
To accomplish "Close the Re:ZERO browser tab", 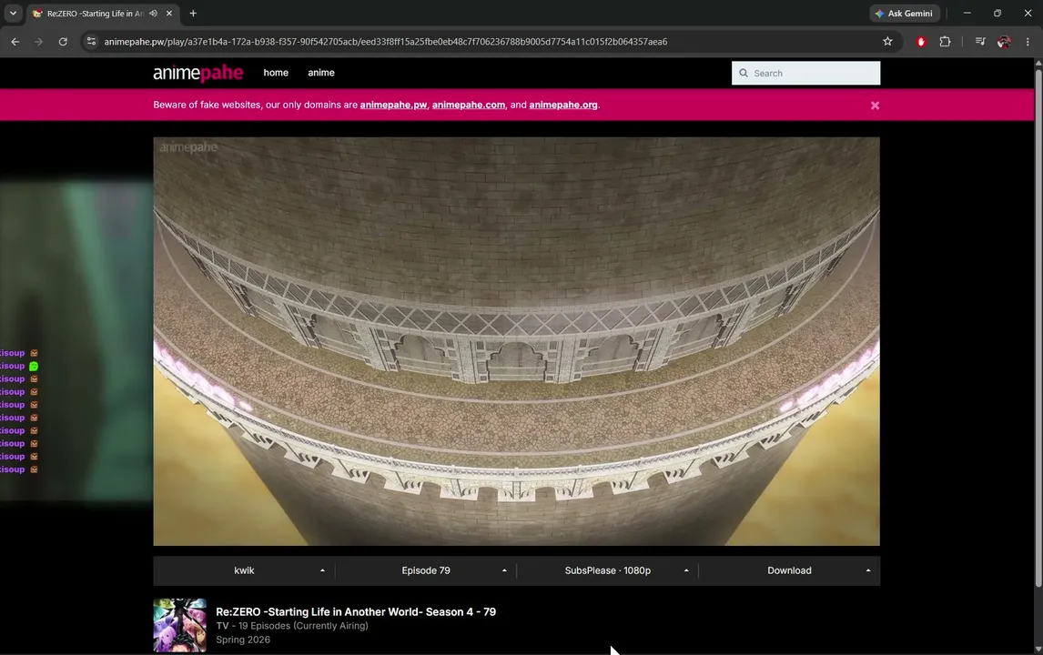I will pos(169,14).
